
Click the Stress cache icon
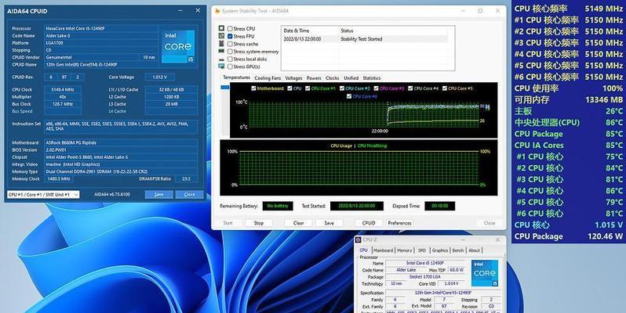(221, 44)
